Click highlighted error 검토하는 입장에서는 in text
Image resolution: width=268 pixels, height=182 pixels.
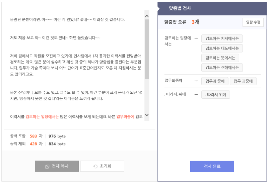[x=42, y=117]
